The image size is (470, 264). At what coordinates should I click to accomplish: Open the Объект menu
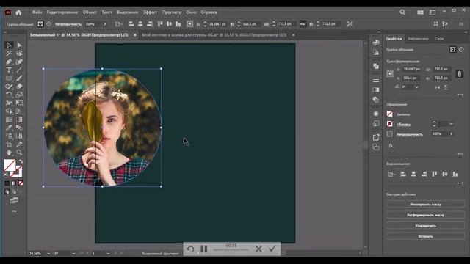(x=90, y=12)
